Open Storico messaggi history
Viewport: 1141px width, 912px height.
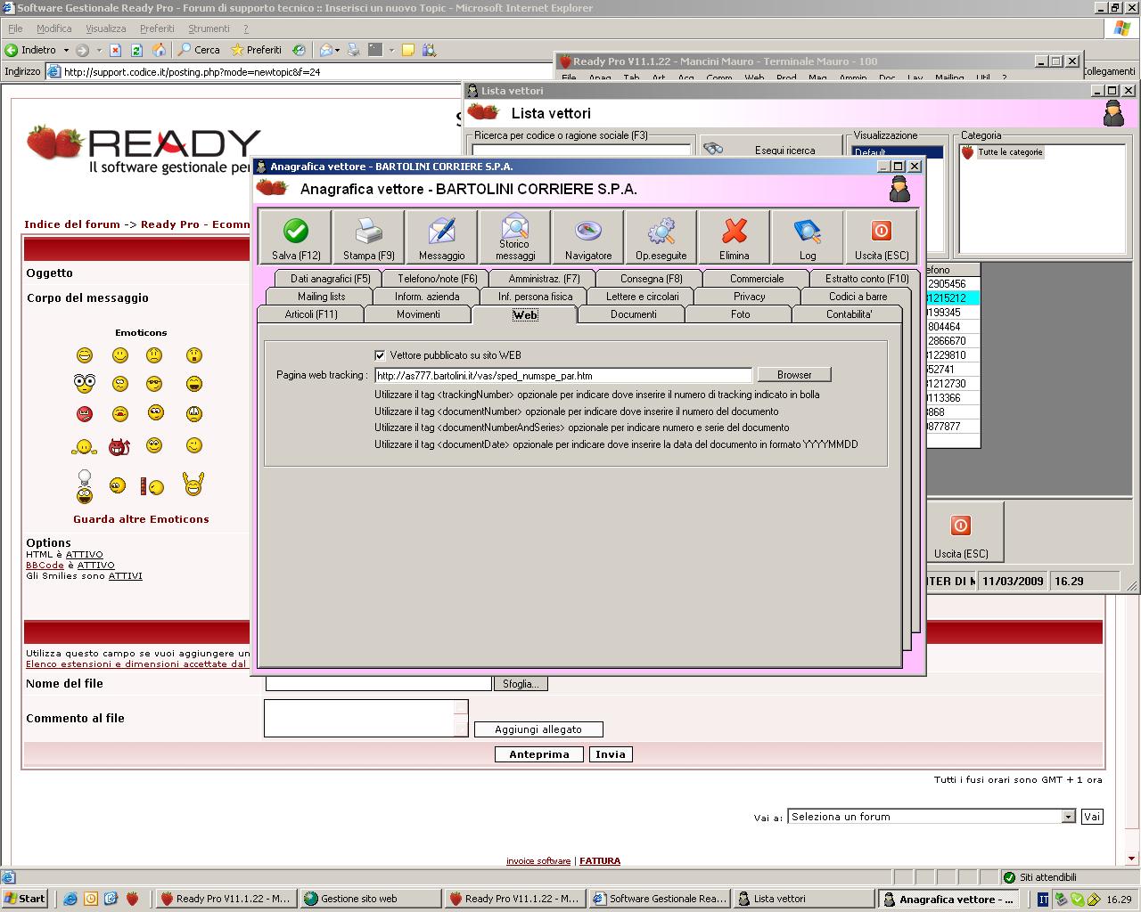tap(515, 237)
